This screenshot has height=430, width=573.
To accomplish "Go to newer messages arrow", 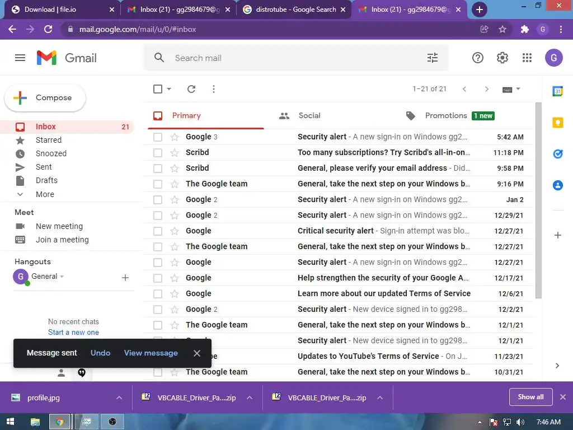I will coord(464,89).
